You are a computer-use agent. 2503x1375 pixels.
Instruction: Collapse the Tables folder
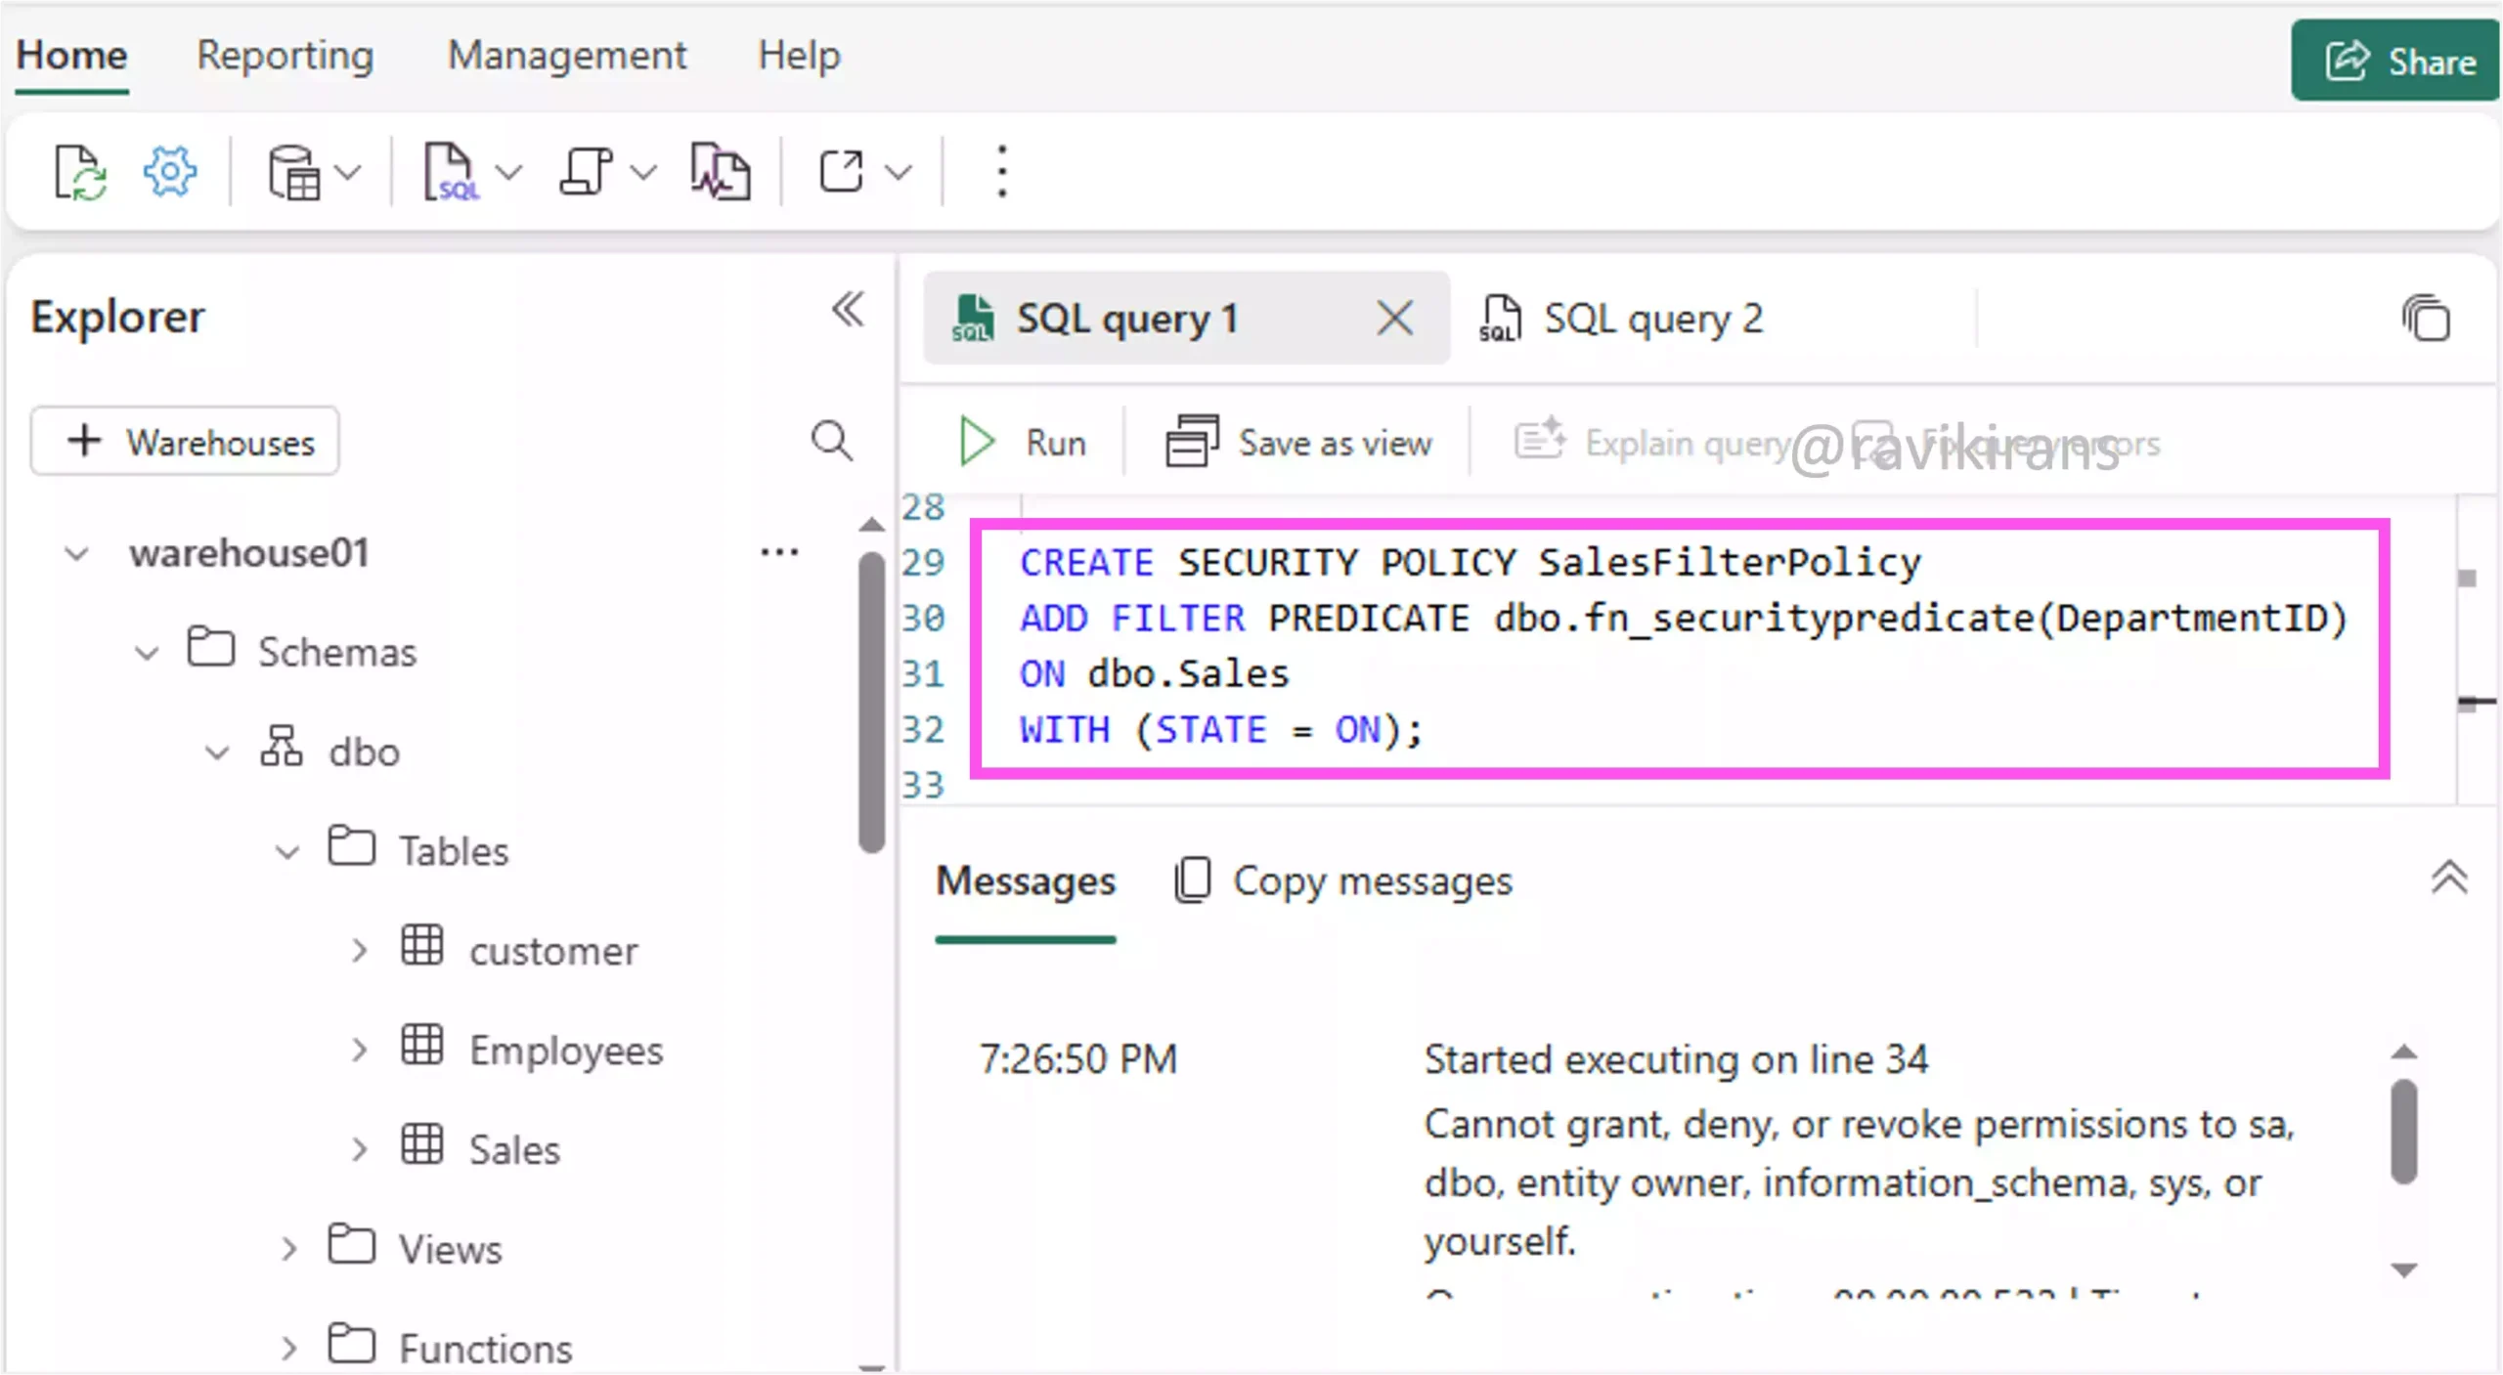click(287, 851)
